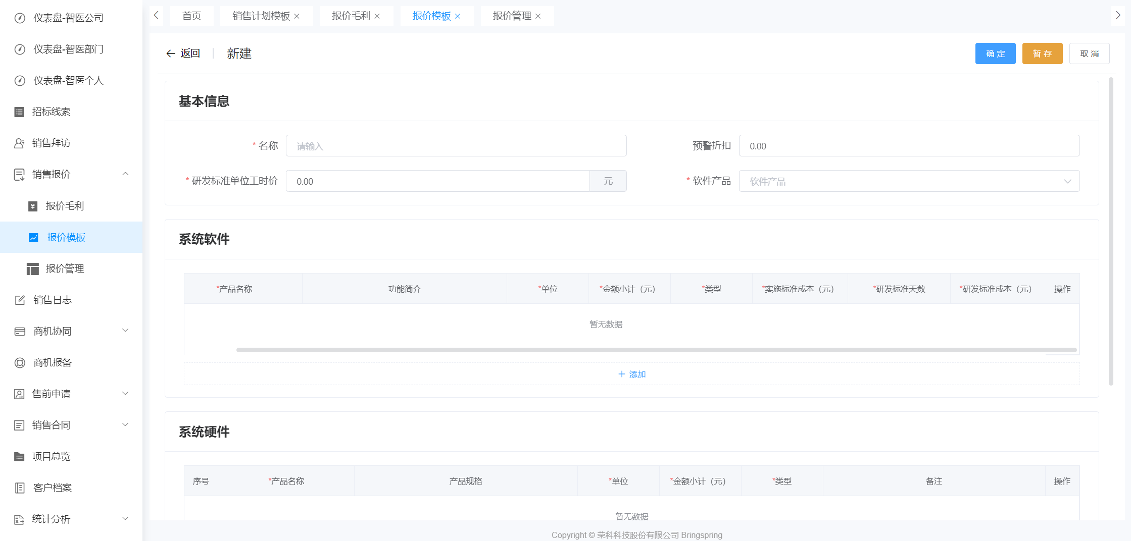The height and width of the screenshot is (541, 1131).
Task: Click the 销售日志 edit icon
Action: 20,300
